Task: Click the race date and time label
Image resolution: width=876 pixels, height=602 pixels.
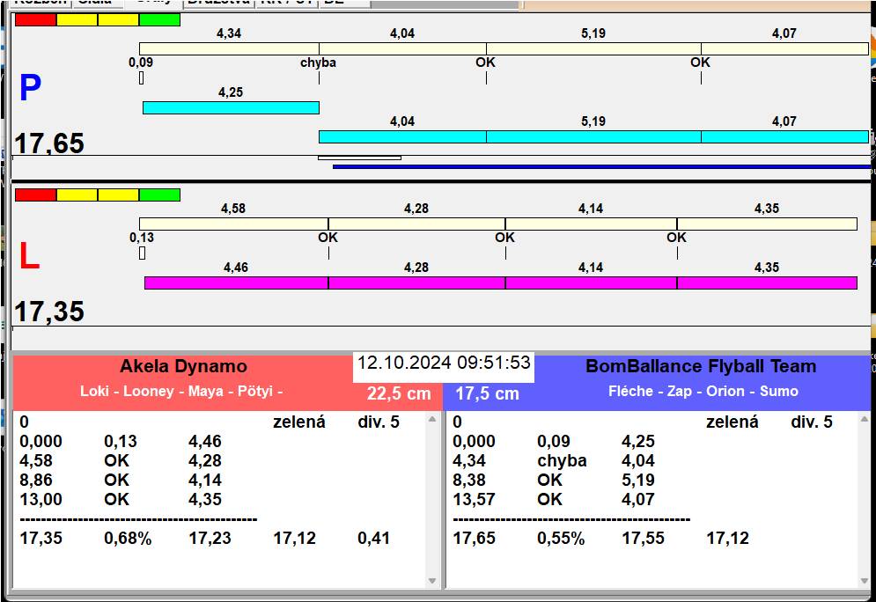Action: [444, 363]
